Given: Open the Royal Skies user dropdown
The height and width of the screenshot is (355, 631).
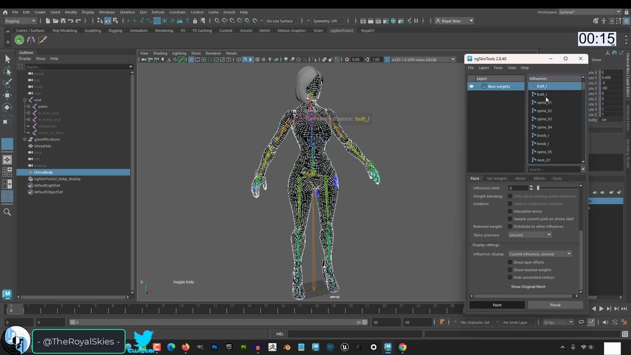Looking at the screenshot, I should 454,21.
